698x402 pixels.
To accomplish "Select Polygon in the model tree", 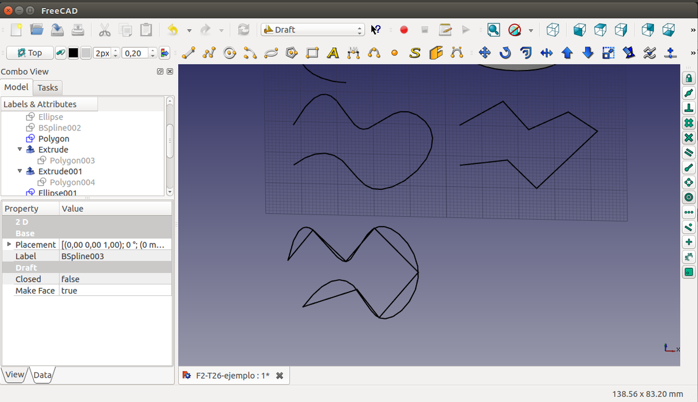I will [x=54, y=139].
